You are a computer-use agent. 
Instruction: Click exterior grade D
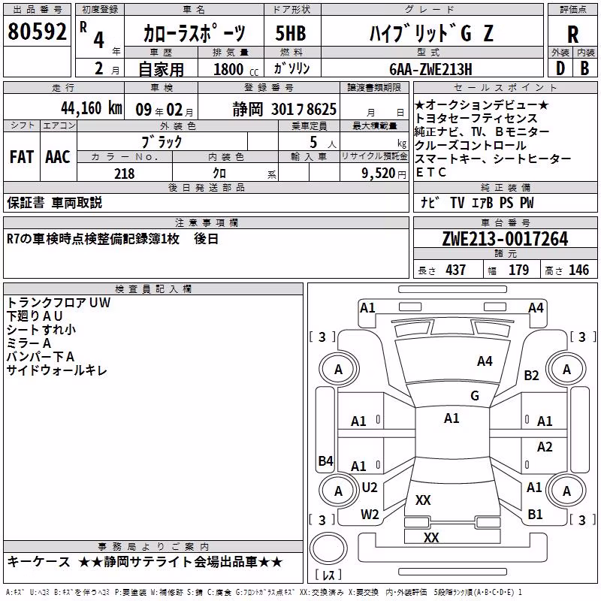tap(560, 68)
